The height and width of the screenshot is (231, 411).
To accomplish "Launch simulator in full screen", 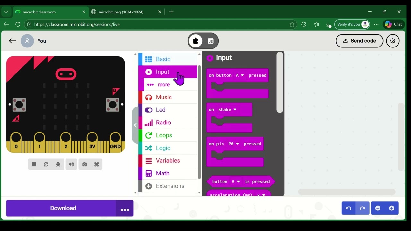I will (97, 164).
